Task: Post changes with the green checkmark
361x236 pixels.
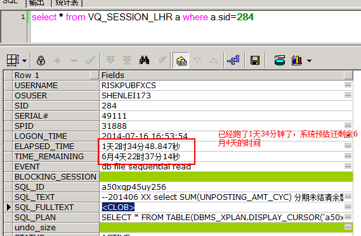Action: click(x=90, y=60)
